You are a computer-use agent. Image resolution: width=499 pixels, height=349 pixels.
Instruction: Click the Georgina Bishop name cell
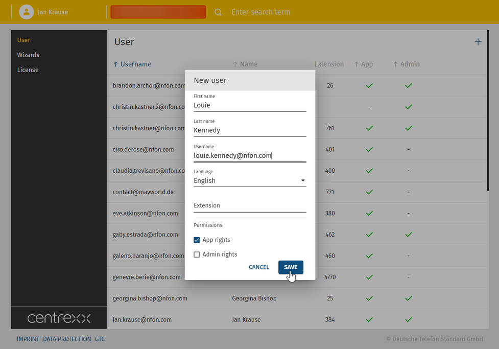(x=254, y=298)
